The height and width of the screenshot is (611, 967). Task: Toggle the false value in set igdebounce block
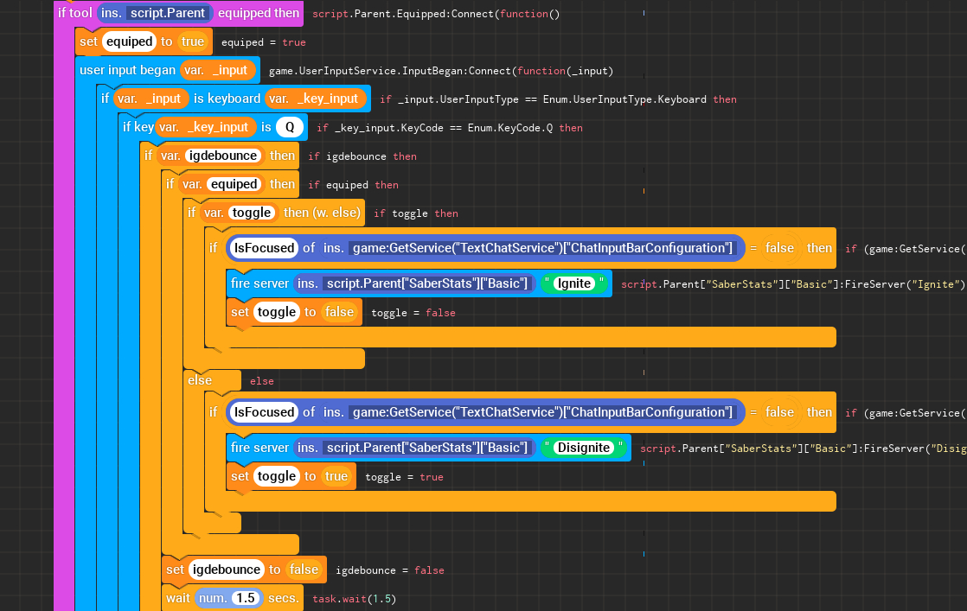tap(304, 570)
